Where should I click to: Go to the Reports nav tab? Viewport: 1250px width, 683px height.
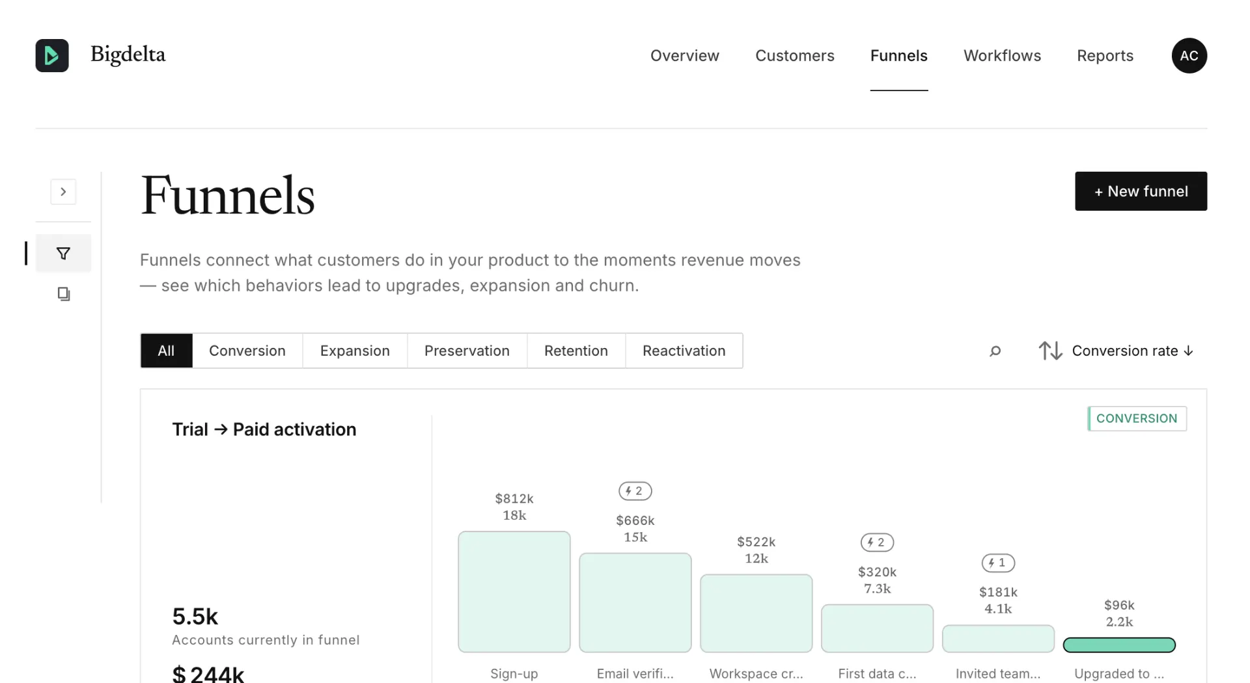[x=1105, y=56]
